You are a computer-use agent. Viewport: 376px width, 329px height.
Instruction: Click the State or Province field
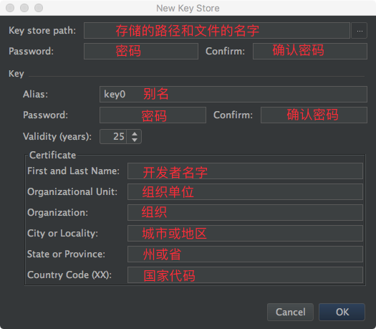pos(245,254)
